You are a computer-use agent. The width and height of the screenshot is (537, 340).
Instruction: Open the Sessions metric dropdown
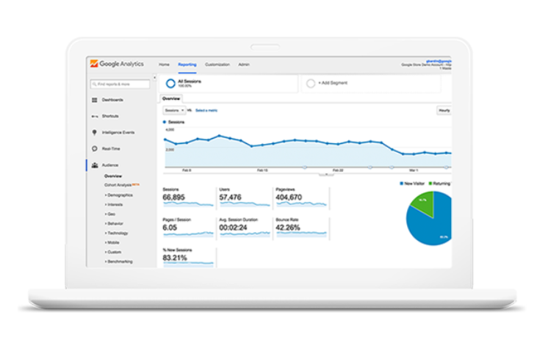(x=174, y=110)
